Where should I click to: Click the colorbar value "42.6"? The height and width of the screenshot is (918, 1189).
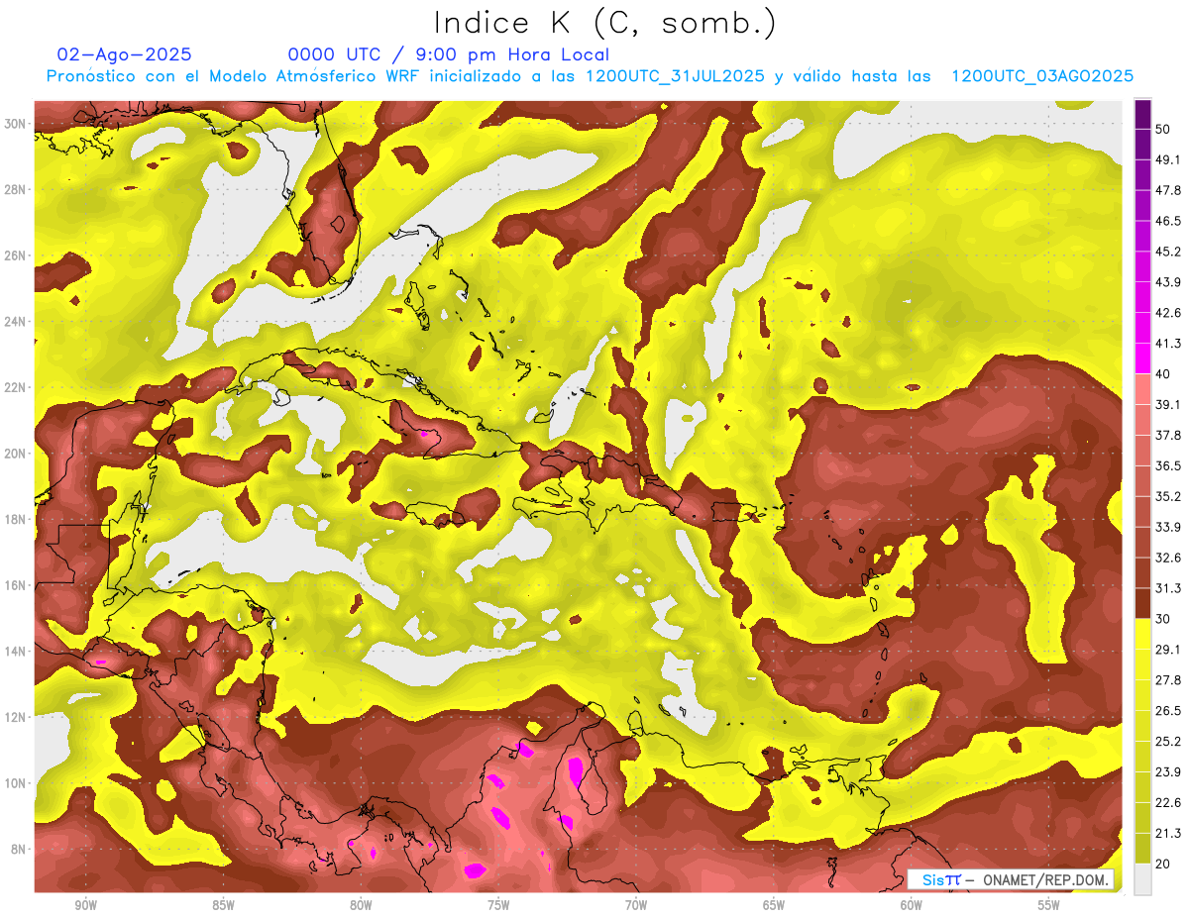1168,313
